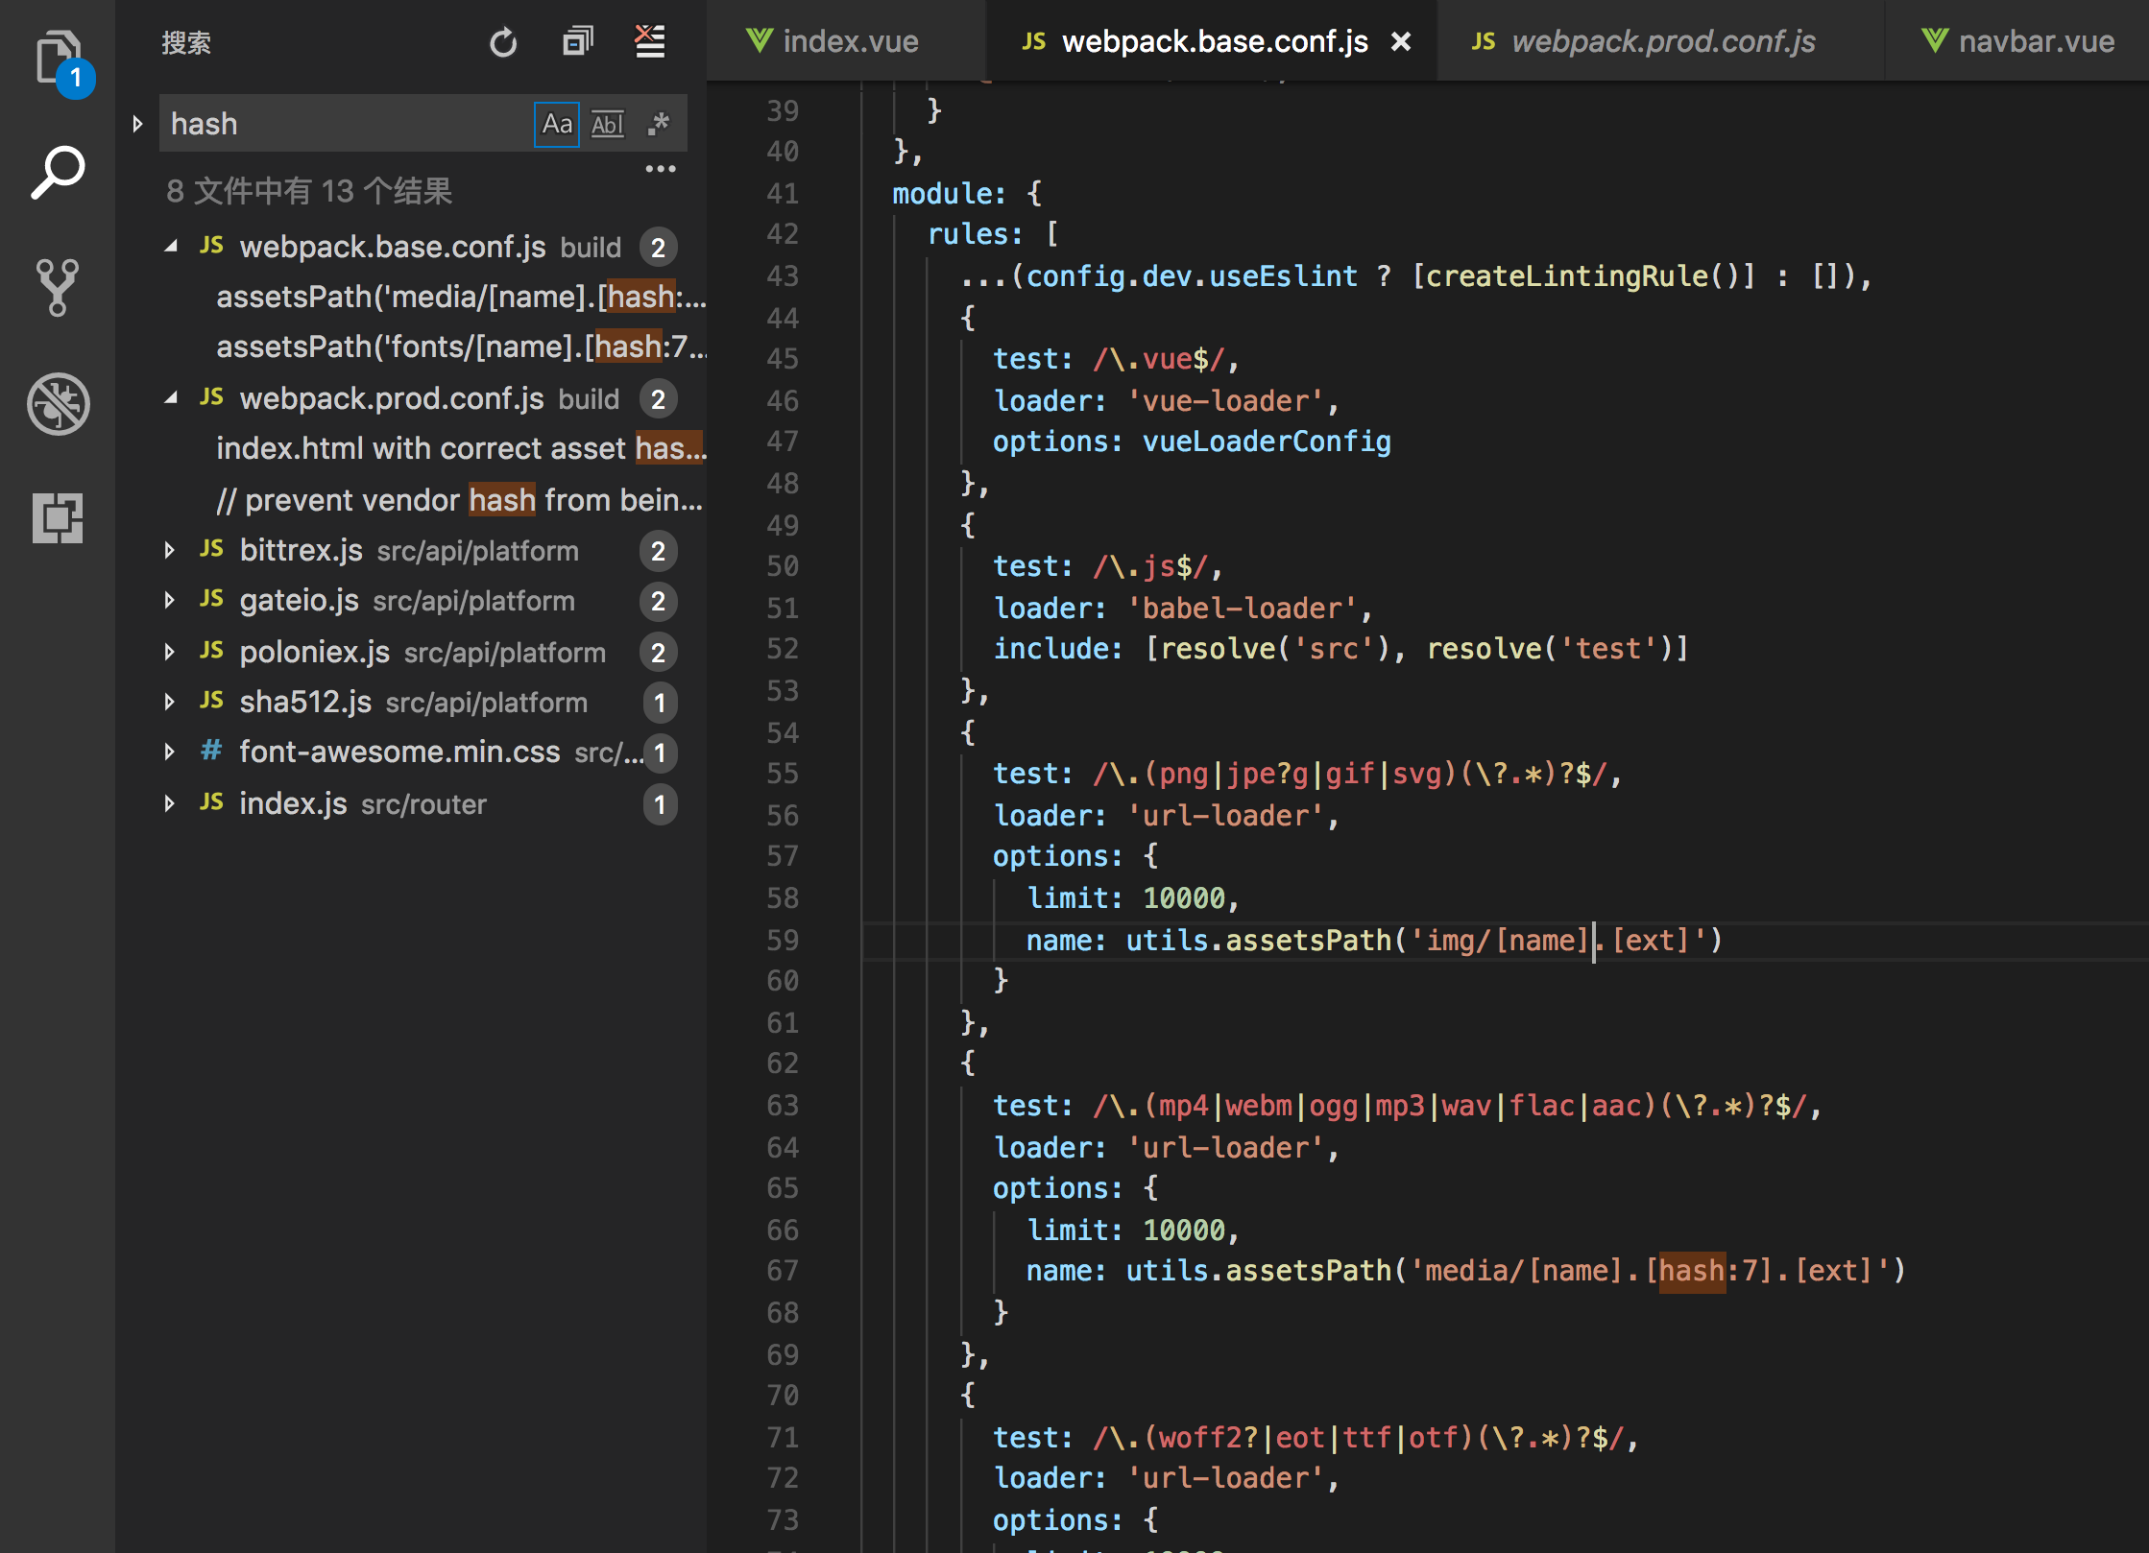The image size is (2149, 1553).
Task: Expand gateio.js results
Action: (x=170, y=601)
